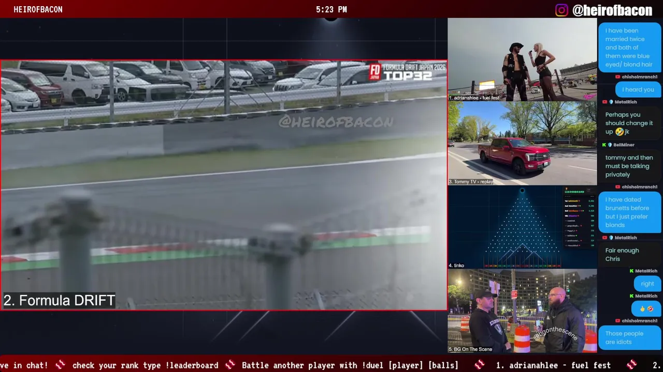Open the adrianahlee fuel fest stream thumbnail
The image size is (663, 372).
pos(522,59)
